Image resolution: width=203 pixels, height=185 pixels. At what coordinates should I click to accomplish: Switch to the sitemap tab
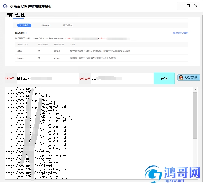46,25
